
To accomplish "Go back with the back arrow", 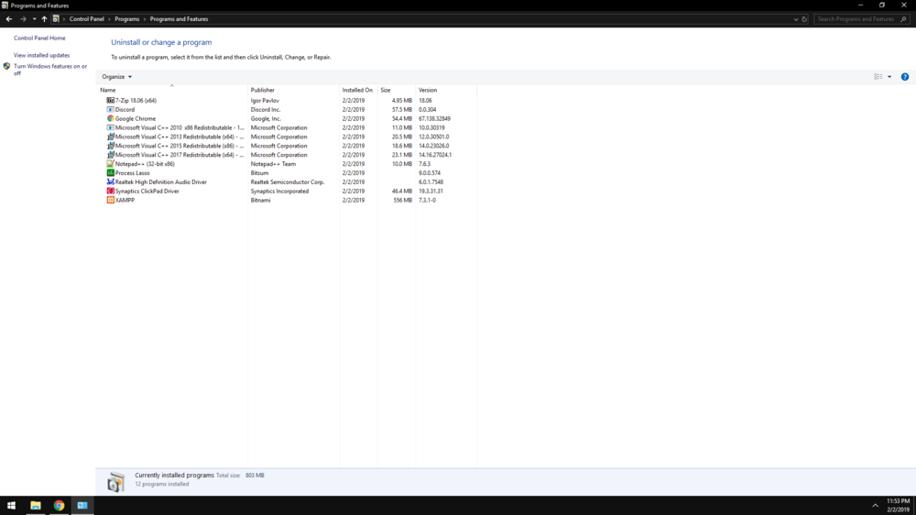I will (9, 18).
